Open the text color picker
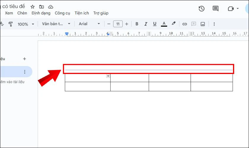 click(164, 24)
